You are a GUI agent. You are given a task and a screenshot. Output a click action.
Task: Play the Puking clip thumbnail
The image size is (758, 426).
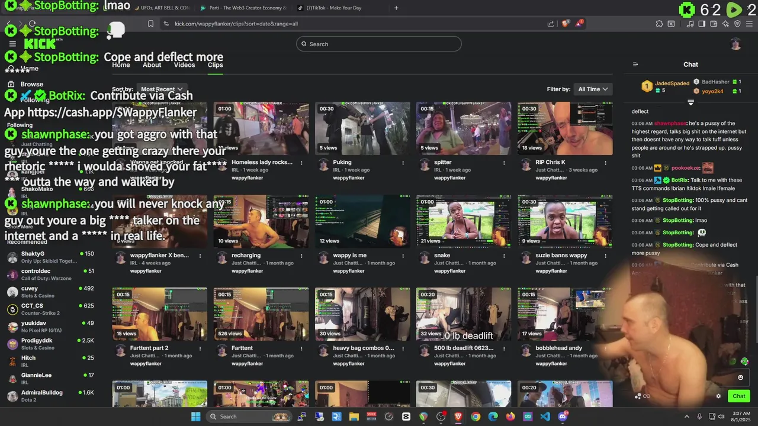tap(362, 128)
